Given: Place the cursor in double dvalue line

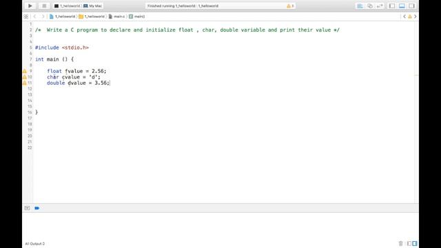Looking at the screenshot, I should coord(78,83).
